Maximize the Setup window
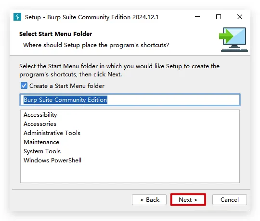 click(219, 17)
